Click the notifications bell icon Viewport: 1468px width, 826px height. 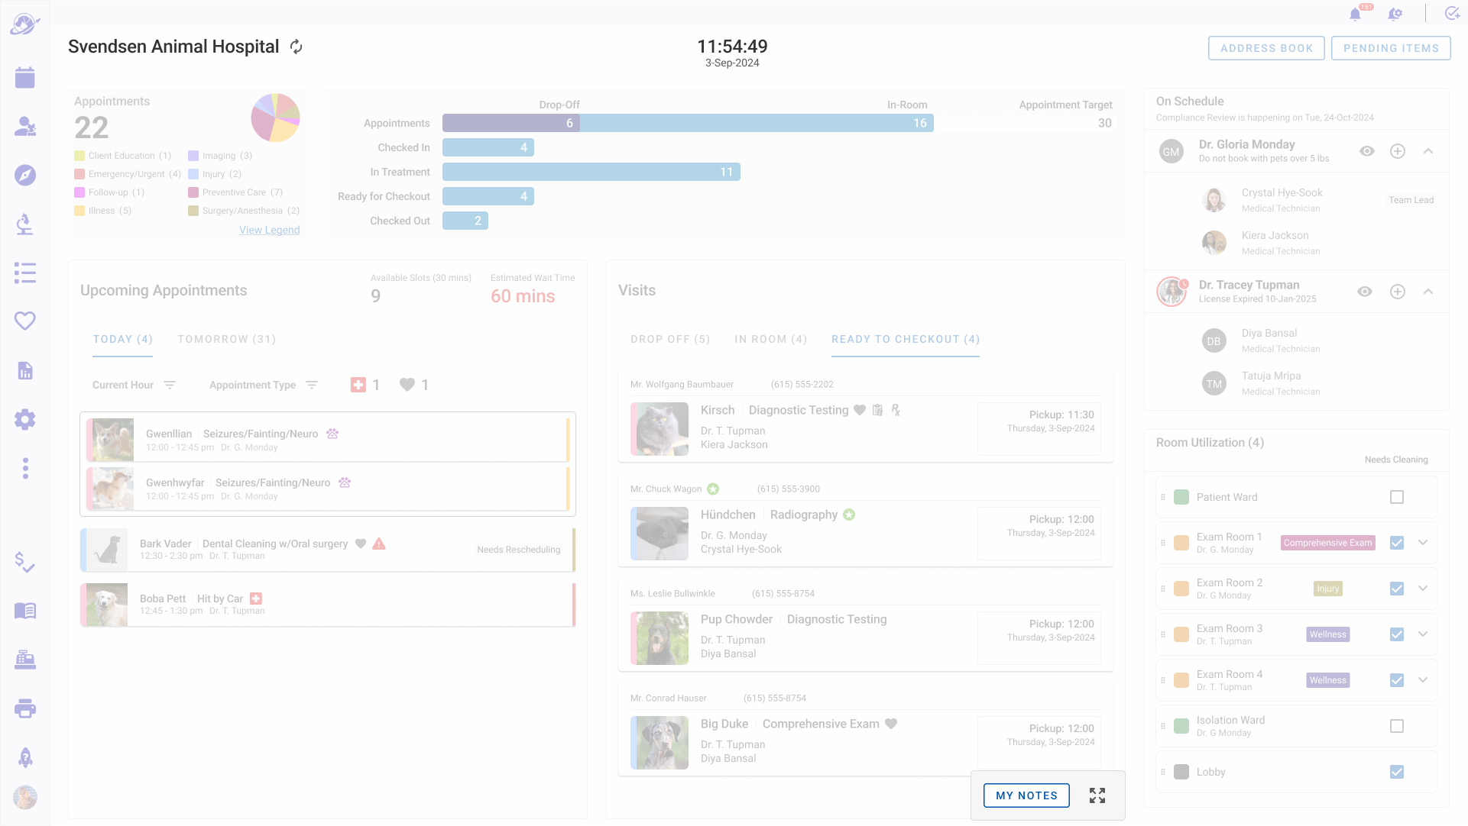pos(1355,15)
